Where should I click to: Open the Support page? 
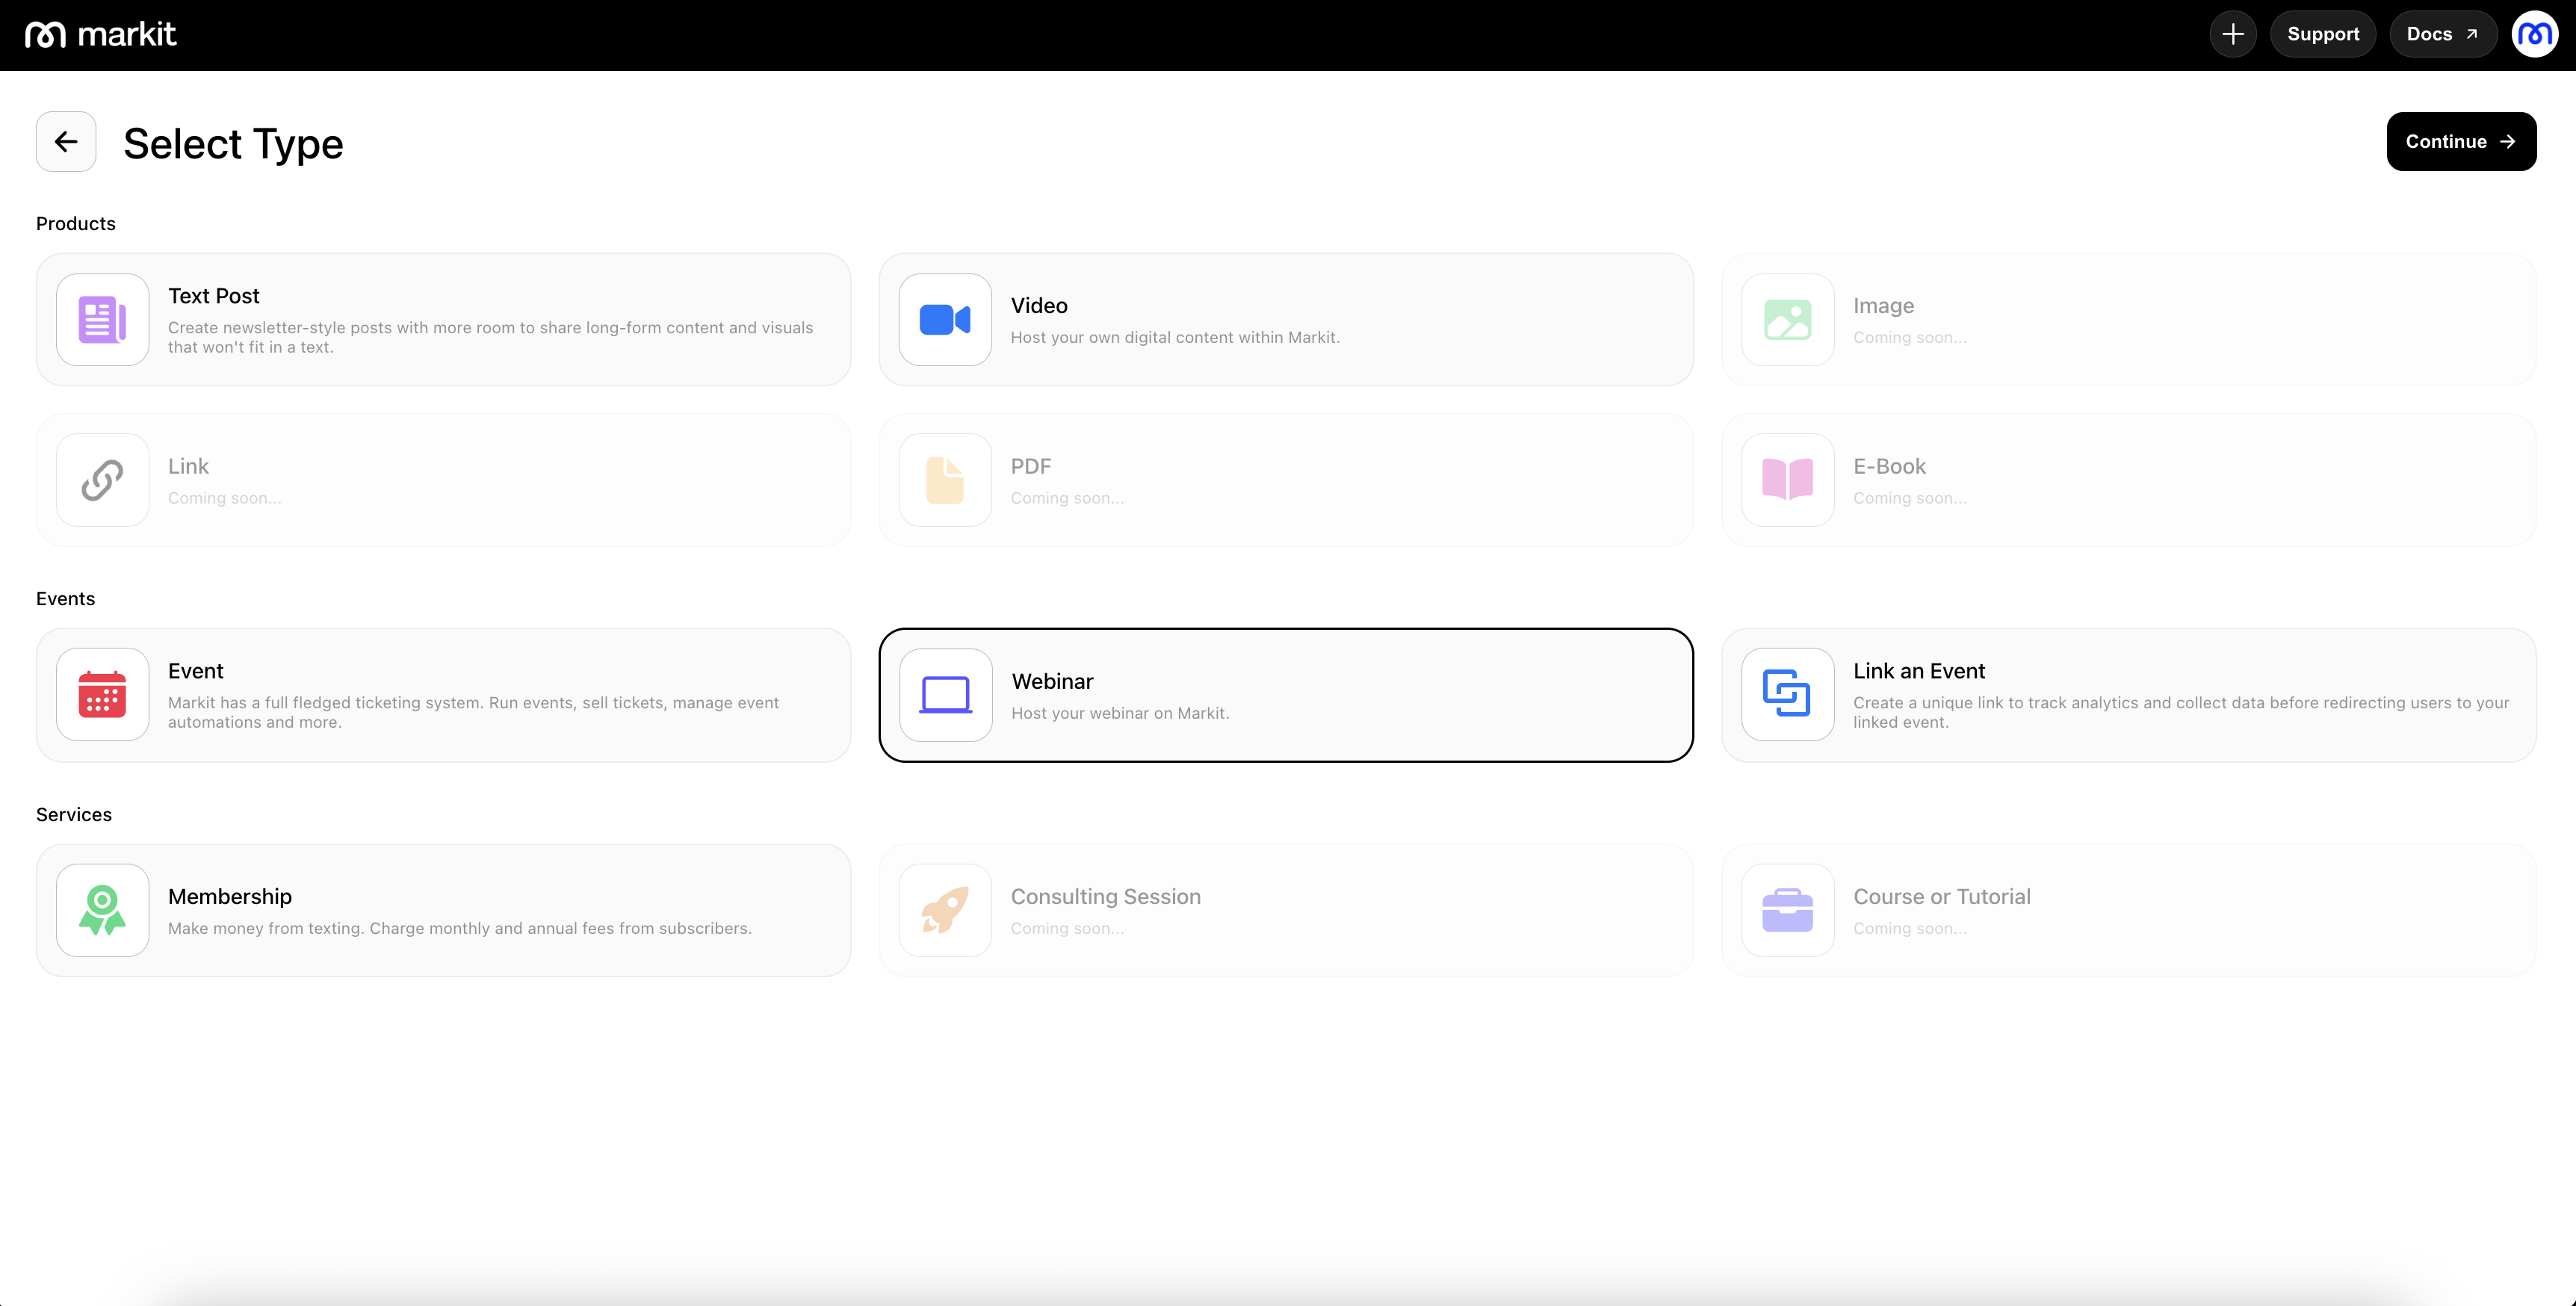2322,34
